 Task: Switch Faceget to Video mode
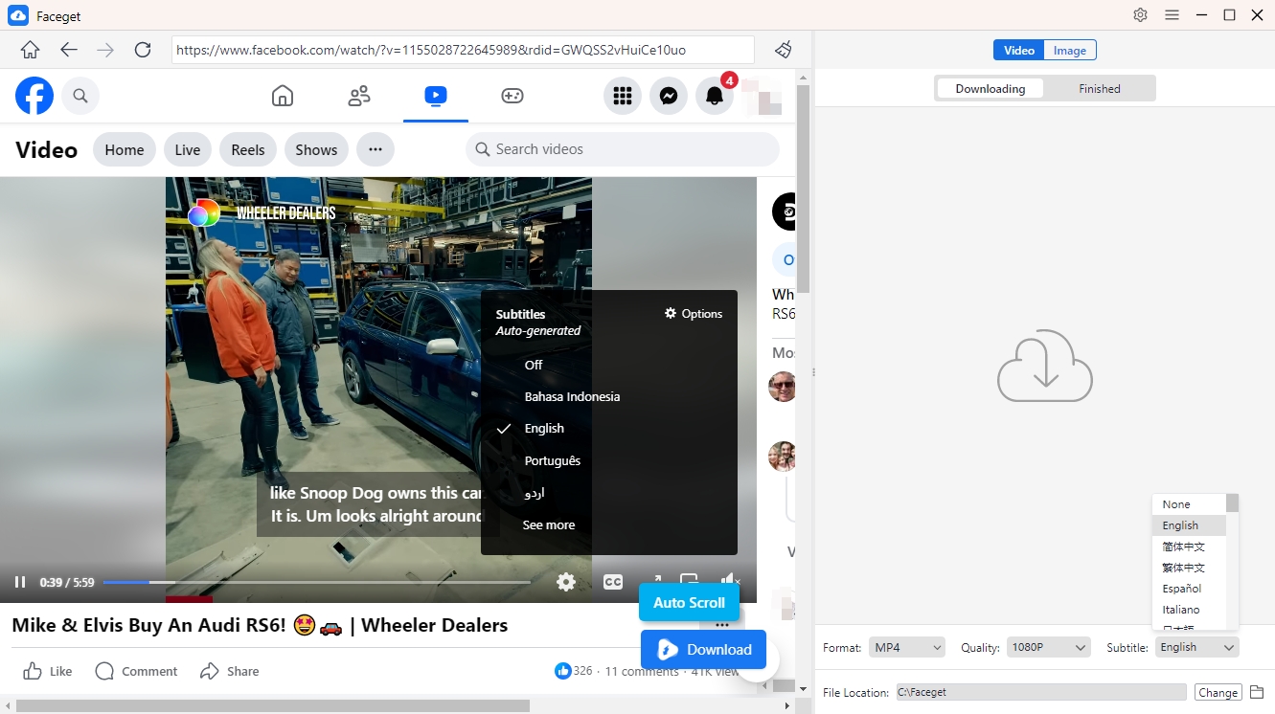tap(1019, 51)
